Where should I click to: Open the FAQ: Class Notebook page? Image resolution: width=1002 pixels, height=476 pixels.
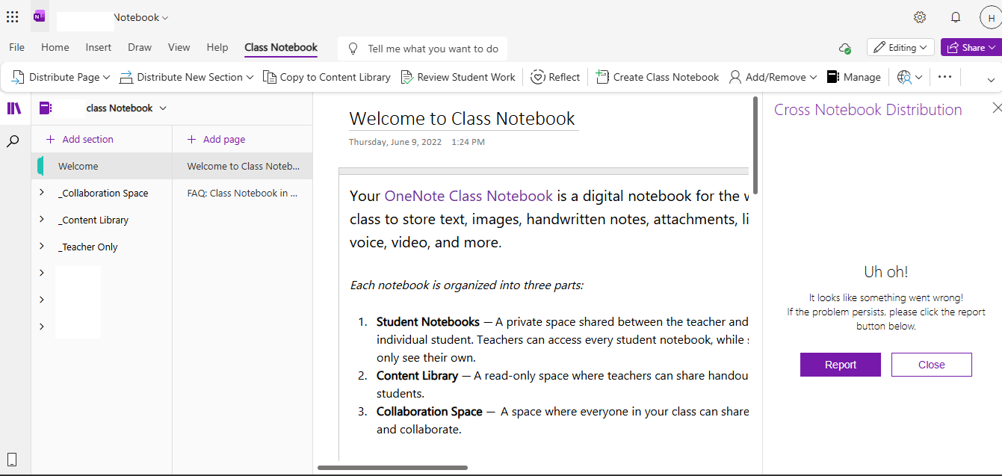click(x=243, y=193)
